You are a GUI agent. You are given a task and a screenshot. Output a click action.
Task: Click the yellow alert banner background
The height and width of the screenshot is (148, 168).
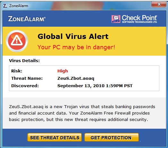(84, 41)
